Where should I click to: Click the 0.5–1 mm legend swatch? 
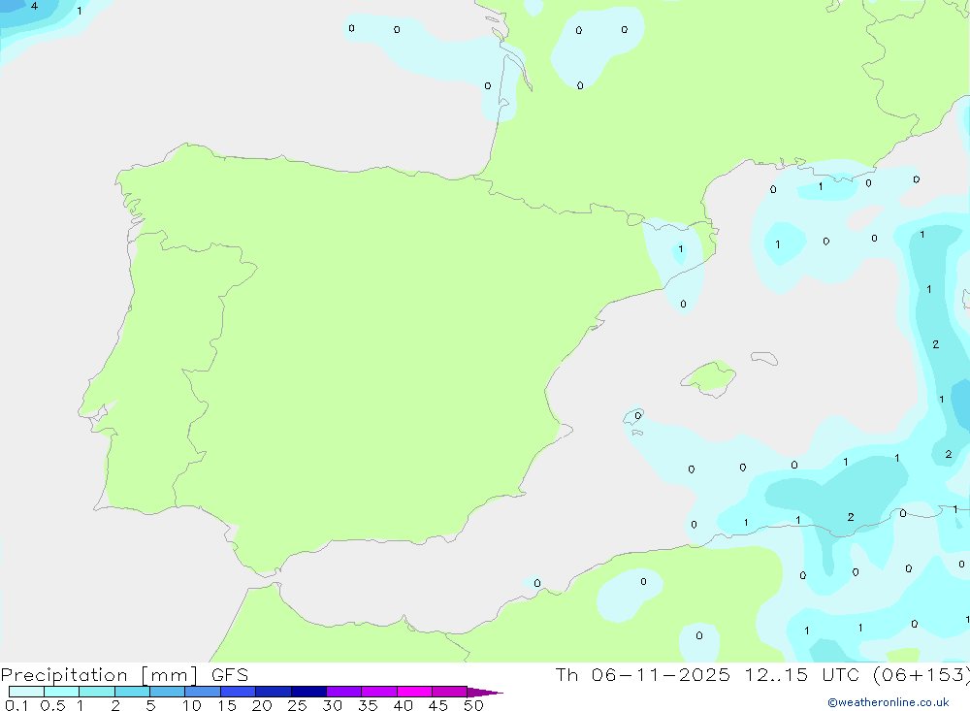[62, 692]
